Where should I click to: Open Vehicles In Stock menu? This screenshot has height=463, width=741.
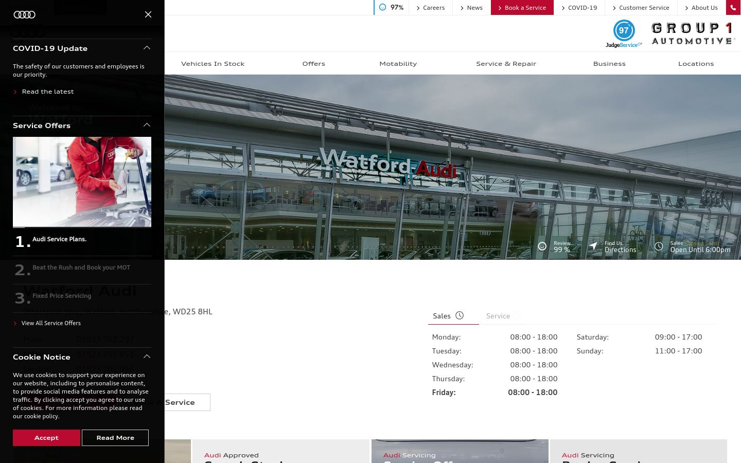click(213, 64)
